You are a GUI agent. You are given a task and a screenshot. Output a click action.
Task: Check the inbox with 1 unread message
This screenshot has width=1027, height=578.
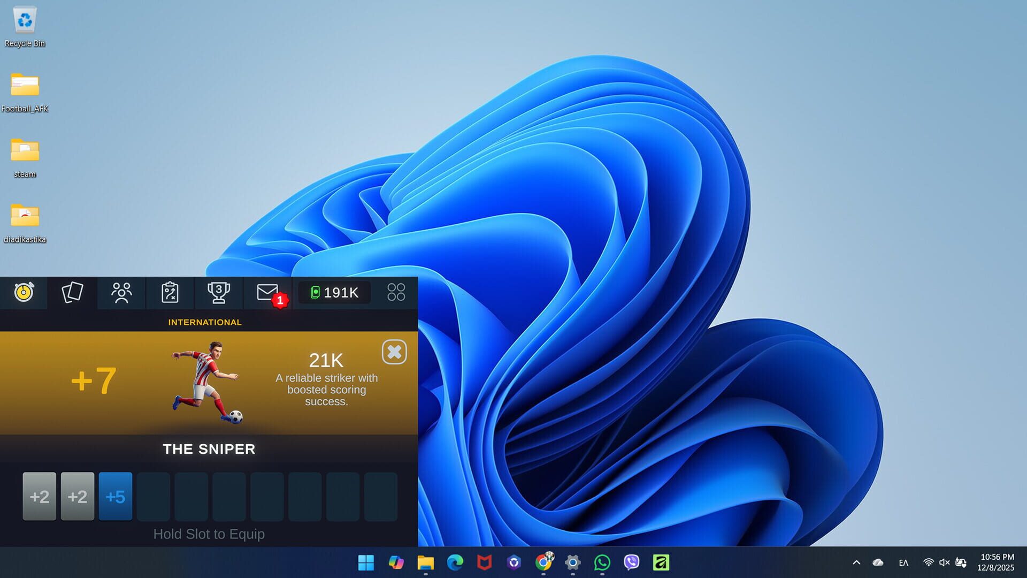tap(267, 293)
